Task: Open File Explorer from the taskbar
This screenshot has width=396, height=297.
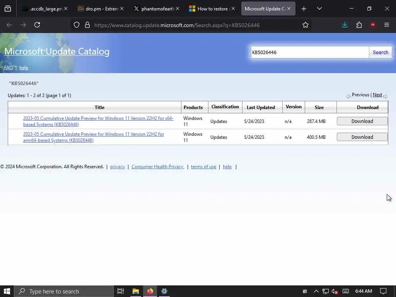Action: pos(136,291)
